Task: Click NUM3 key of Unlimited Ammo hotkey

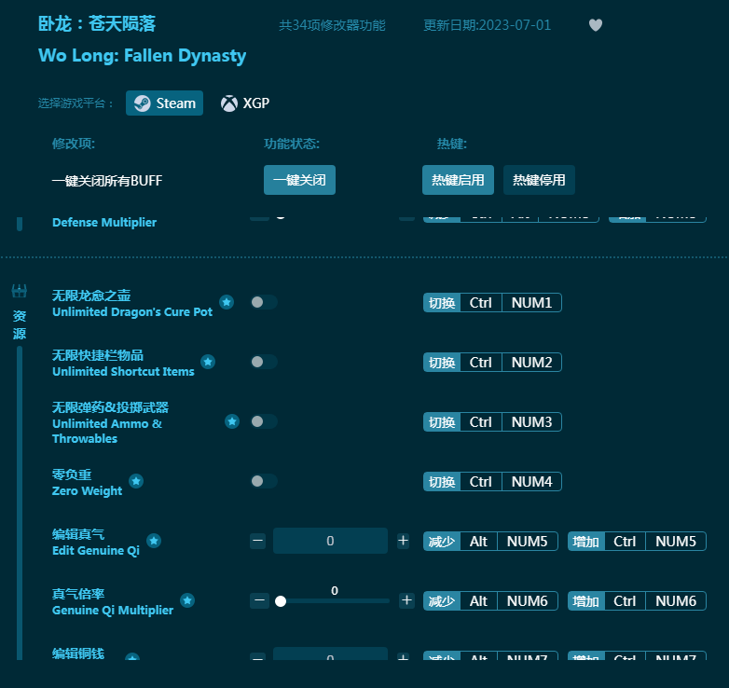Action: click(x=532, y=422)
